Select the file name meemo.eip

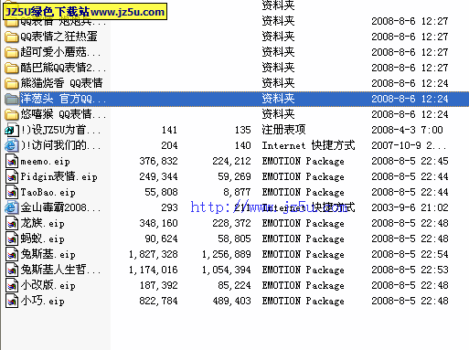pos(45,162)
